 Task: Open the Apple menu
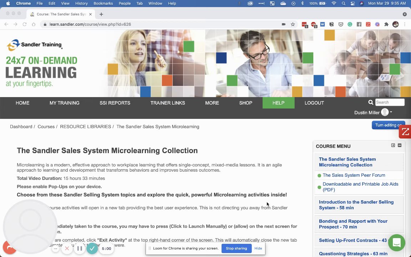click(x=8, y=4)
